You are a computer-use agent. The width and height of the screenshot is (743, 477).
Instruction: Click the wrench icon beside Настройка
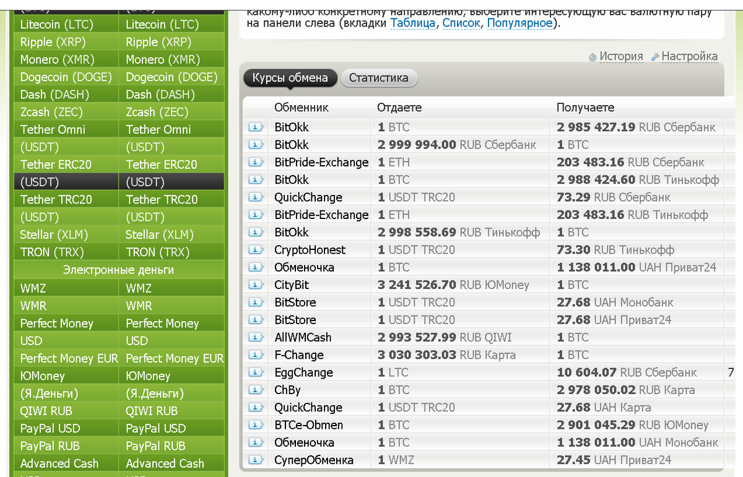click(x=656, y=57)
